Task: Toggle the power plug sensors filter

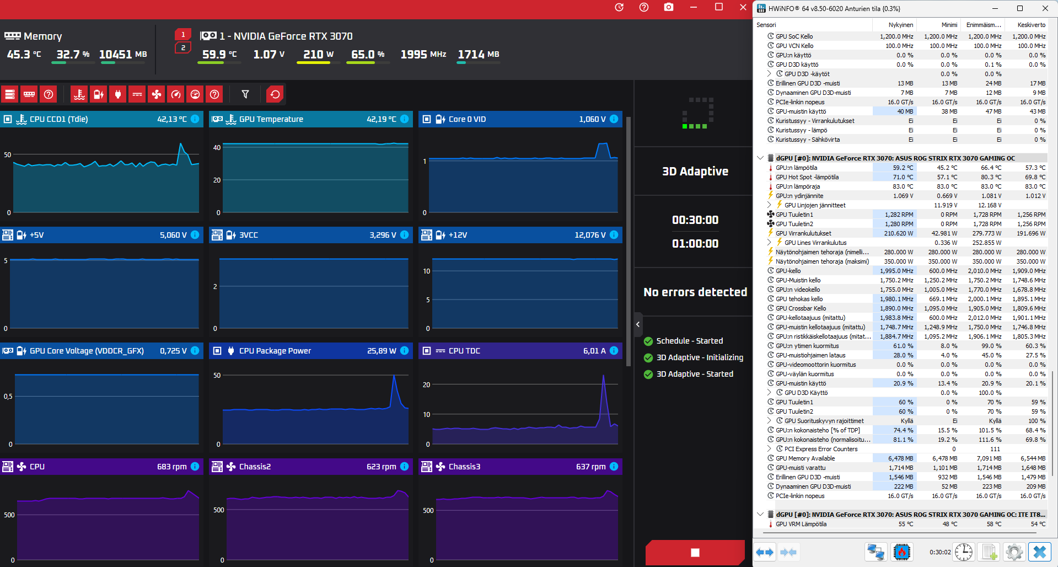Action: pyautogui.click(x=118, y=94)
